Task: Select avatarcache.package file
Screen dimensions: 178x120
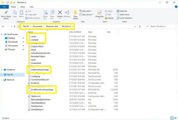Action: (40, 70)
